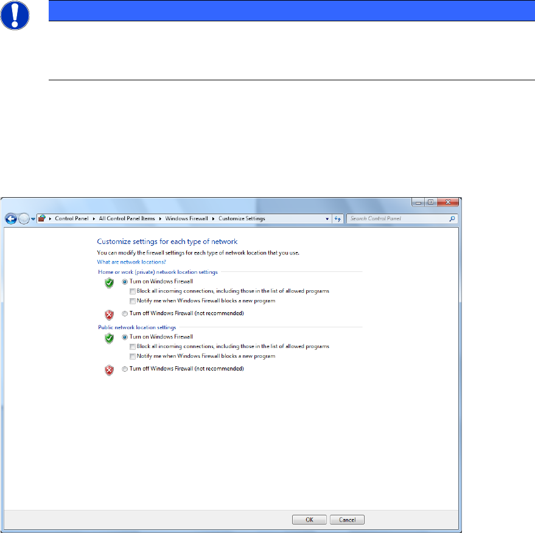This screenshot has width=535, height=533.
Task: Check Block all incoming connections for private network
Action: pyautogui.click(x=133, y=291)
